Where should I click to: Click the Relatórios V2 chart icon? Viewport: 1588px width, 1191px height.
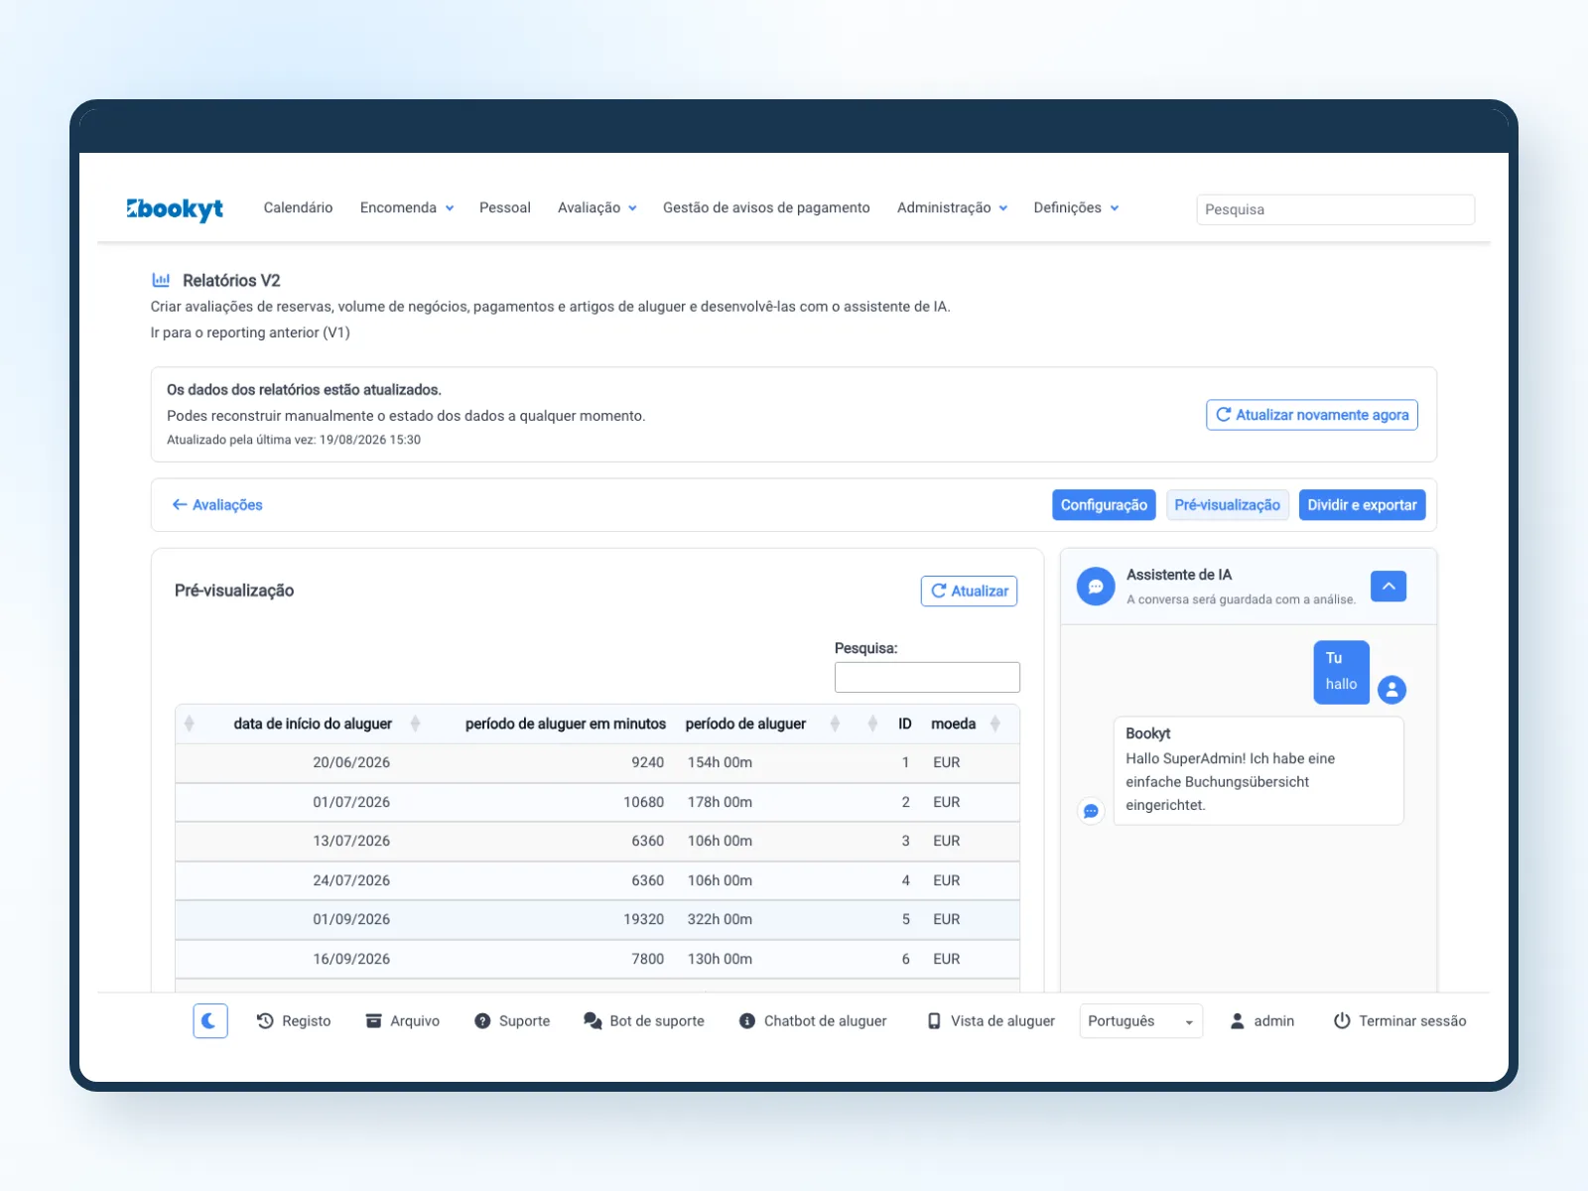[x=161, y=280]
